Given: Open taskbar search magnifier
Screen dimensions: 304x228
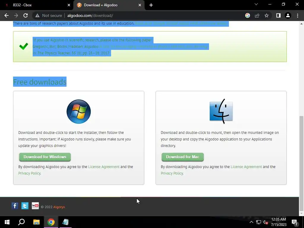Looking at the screenshot, I should [x=21, y=222].
